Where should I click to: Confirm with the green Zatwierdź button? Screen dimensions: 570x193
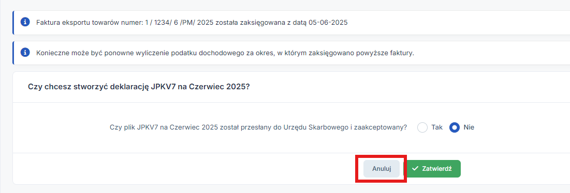pyautogui.click(x=432, y=169)
